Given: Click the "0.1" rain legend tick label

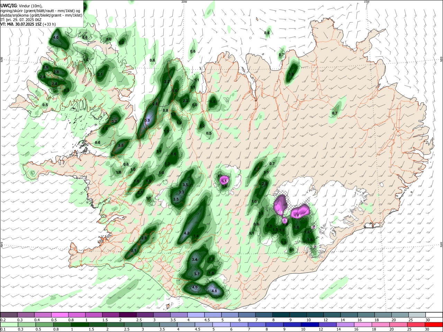Looking at the screenshot, I should (x=3, y=330).
